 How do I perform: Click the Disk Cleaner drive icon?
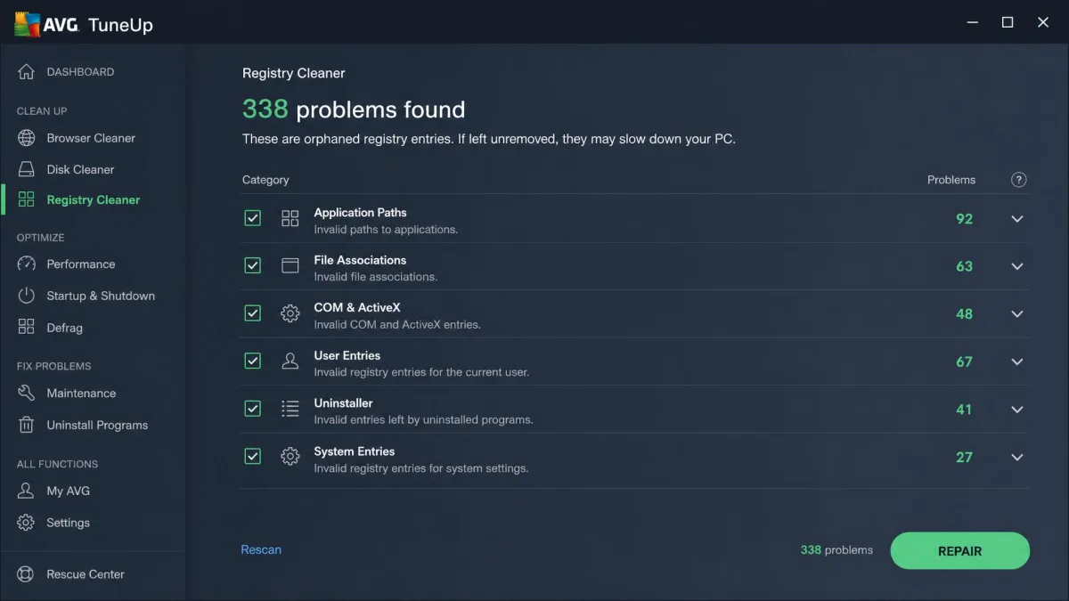click(27, 169)
